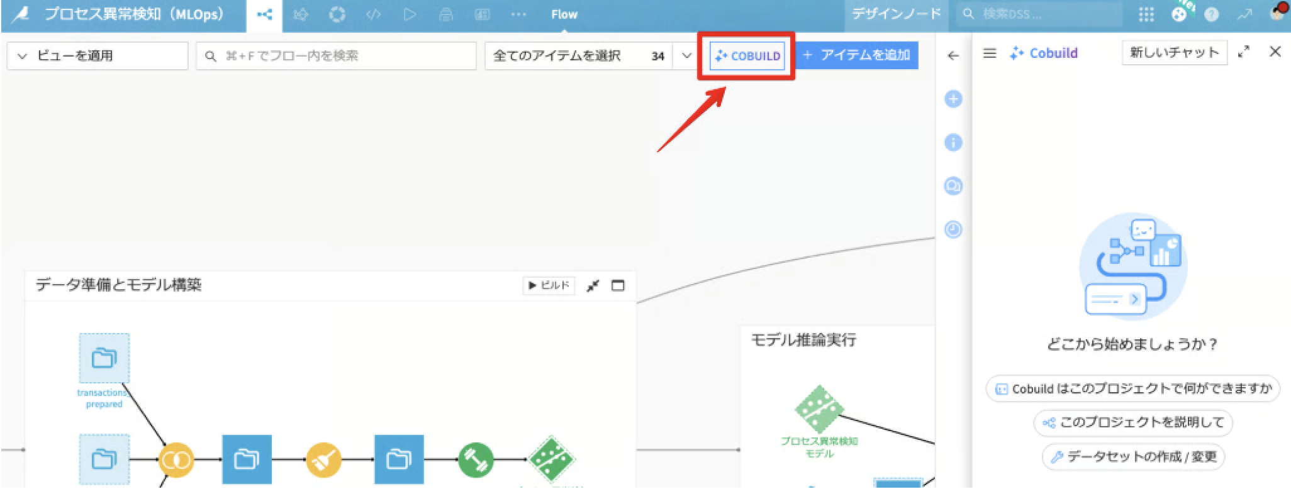Choose the このプロジェクトを説明して suggestion
Viewport: 1291px width, 499px height.
pyautogui.click(x=1133, y=423)
